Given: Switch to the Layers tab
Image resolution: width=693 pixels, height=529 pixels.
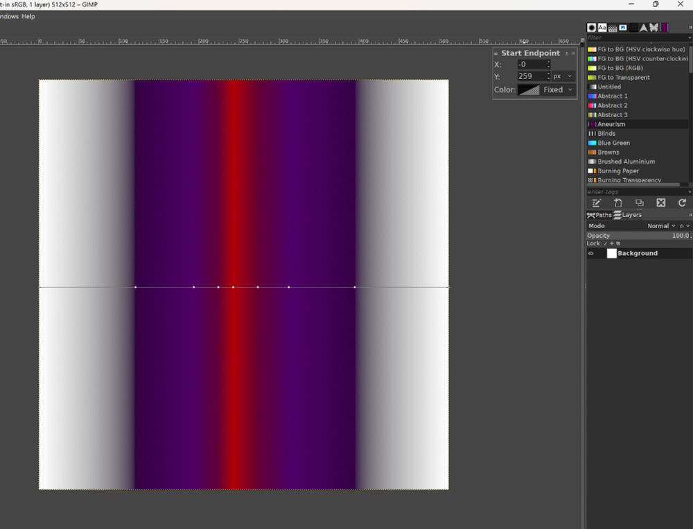Looking at the screenshot, I should 628,215.
